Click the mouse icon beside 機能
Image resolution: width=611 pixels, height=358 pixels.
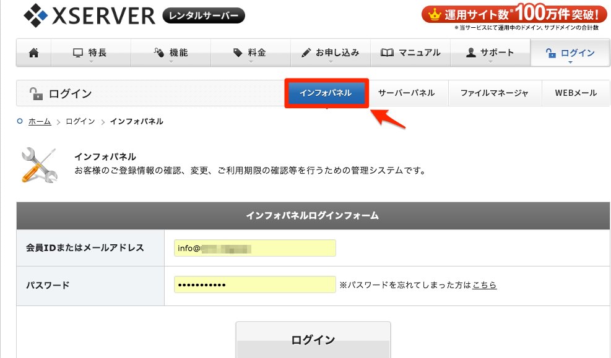(x=158, y=52)
